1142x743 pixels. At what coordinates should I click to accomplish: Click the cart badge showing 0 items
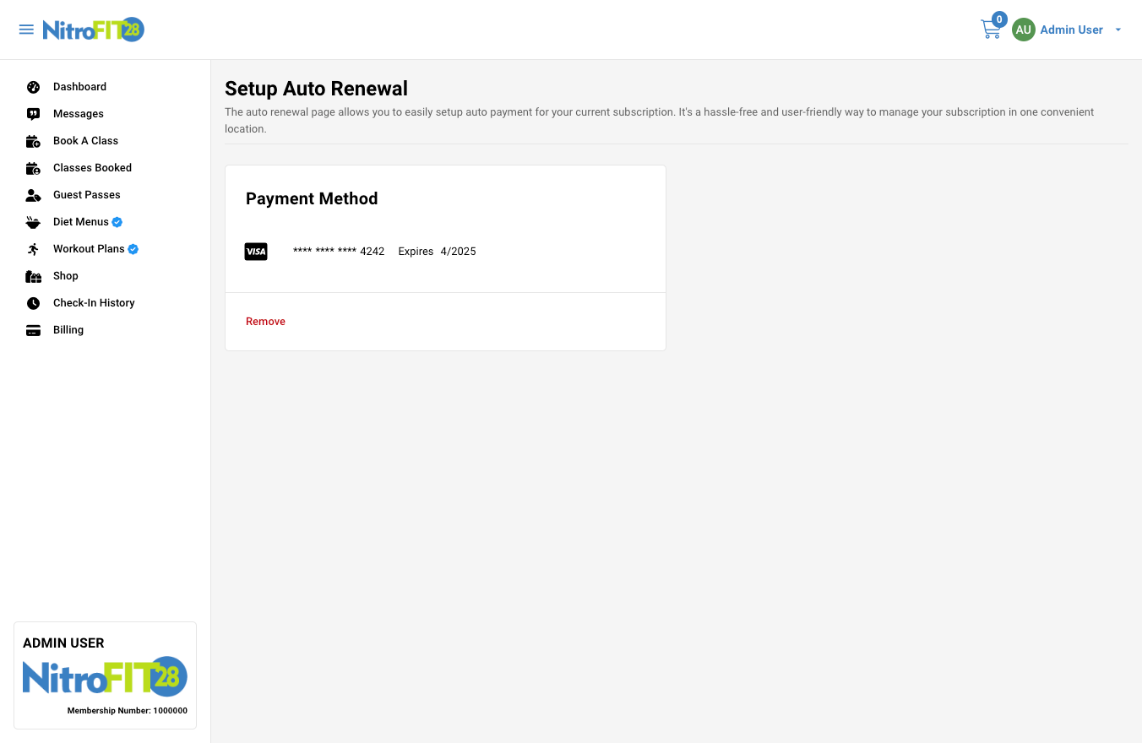click(998, 19)
